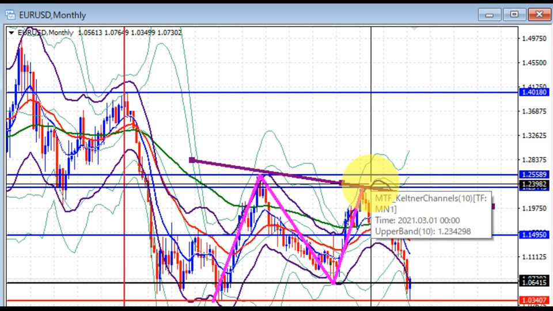553x311 pixels.
Task: Click the MTF_KeltnerChannels tooltip text
Action: click(431, 203)
